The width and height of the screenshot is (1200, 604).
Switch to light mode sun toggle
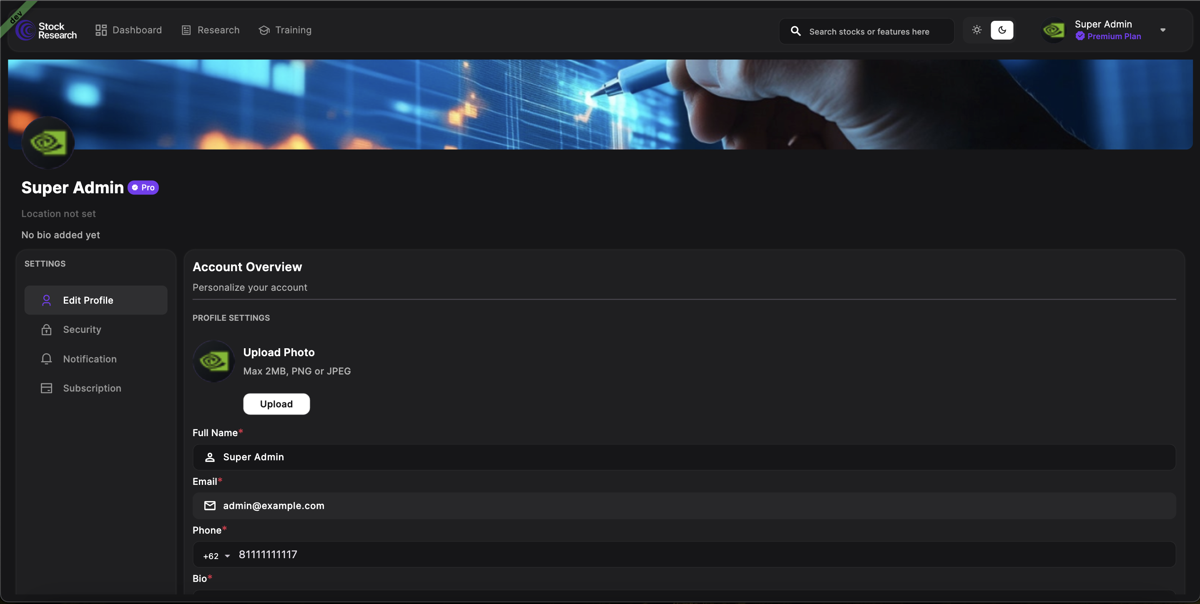[977, 30]
